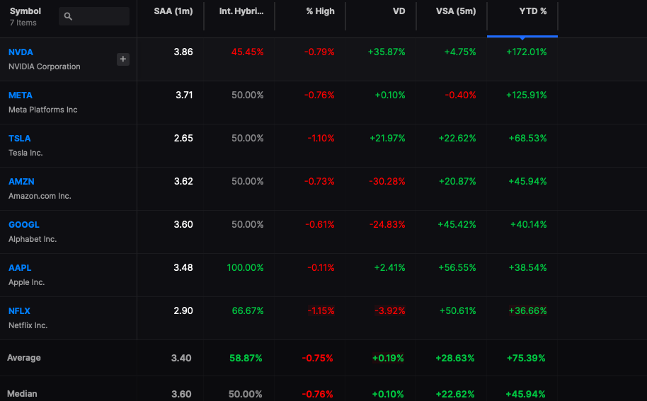Click META YTD value +125.91%

click(527, 95)
